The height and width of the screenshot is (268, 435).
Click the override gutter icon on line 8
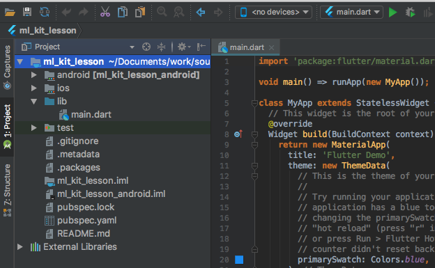(238, 134)
